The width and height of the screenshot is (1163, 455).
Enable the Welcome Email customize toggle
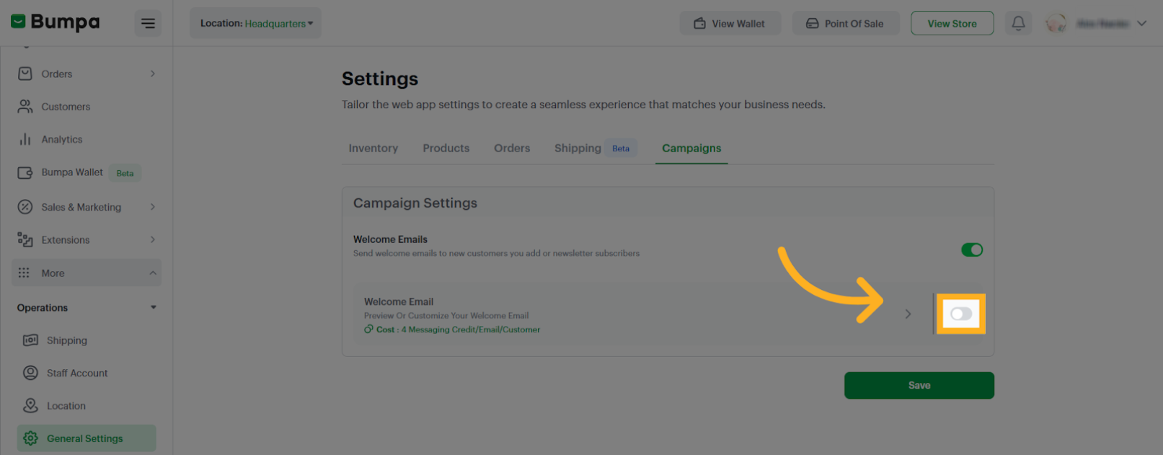pos(961,314)
